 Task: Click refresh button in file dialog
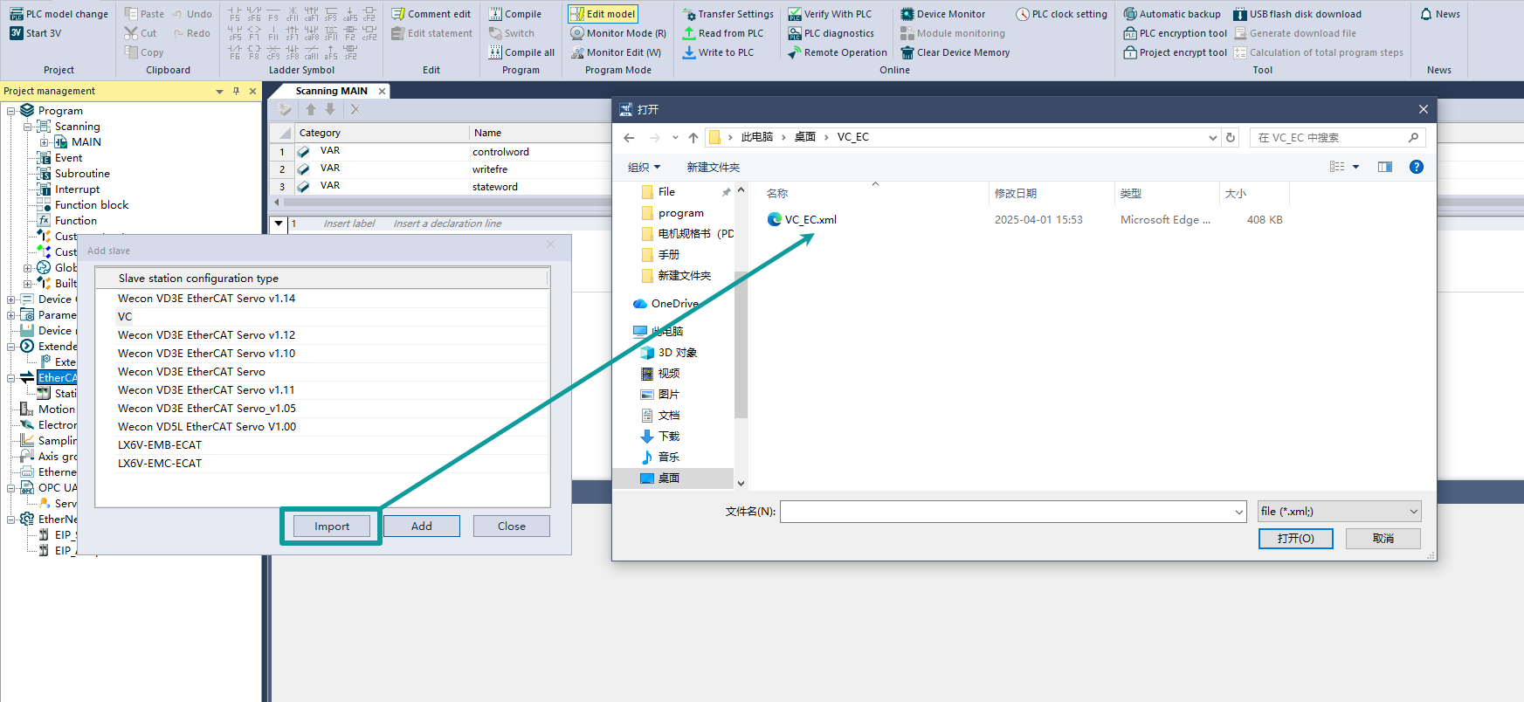pos(1231,137)
